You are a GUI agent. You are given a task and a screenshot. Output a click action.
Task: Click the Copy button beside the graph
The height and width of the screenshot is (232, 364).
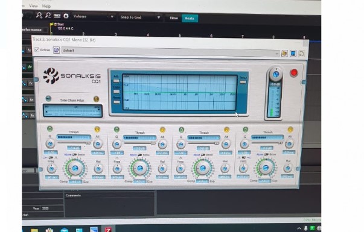pyautogui.click(x=117, y=92)
